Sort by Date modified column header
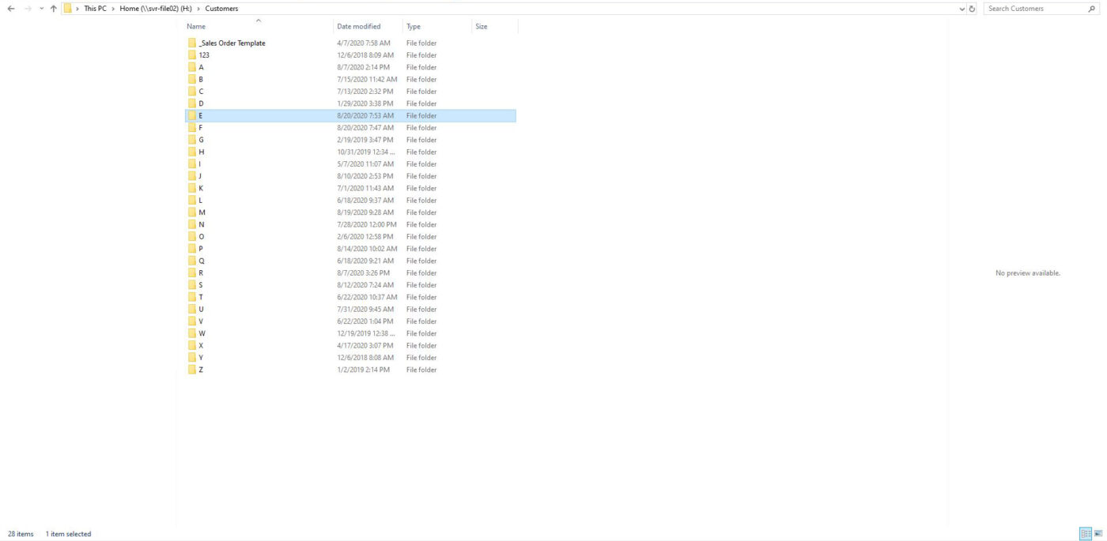This screenshot has width=1107, height=541. tap(358, 27)
